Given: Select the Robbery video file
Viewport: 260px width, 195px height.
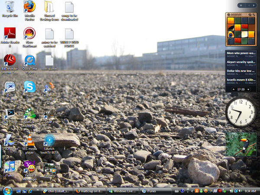Looking at the screenshot, I should click(x=49, y=170).
